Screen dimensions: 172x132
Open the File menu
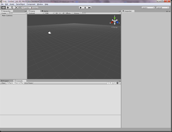pos(2,4)
